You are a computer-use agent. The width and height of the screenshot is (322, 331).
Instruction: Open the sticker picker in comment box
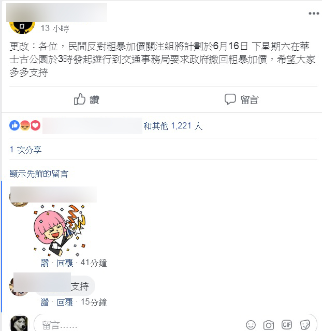point(305,324)
